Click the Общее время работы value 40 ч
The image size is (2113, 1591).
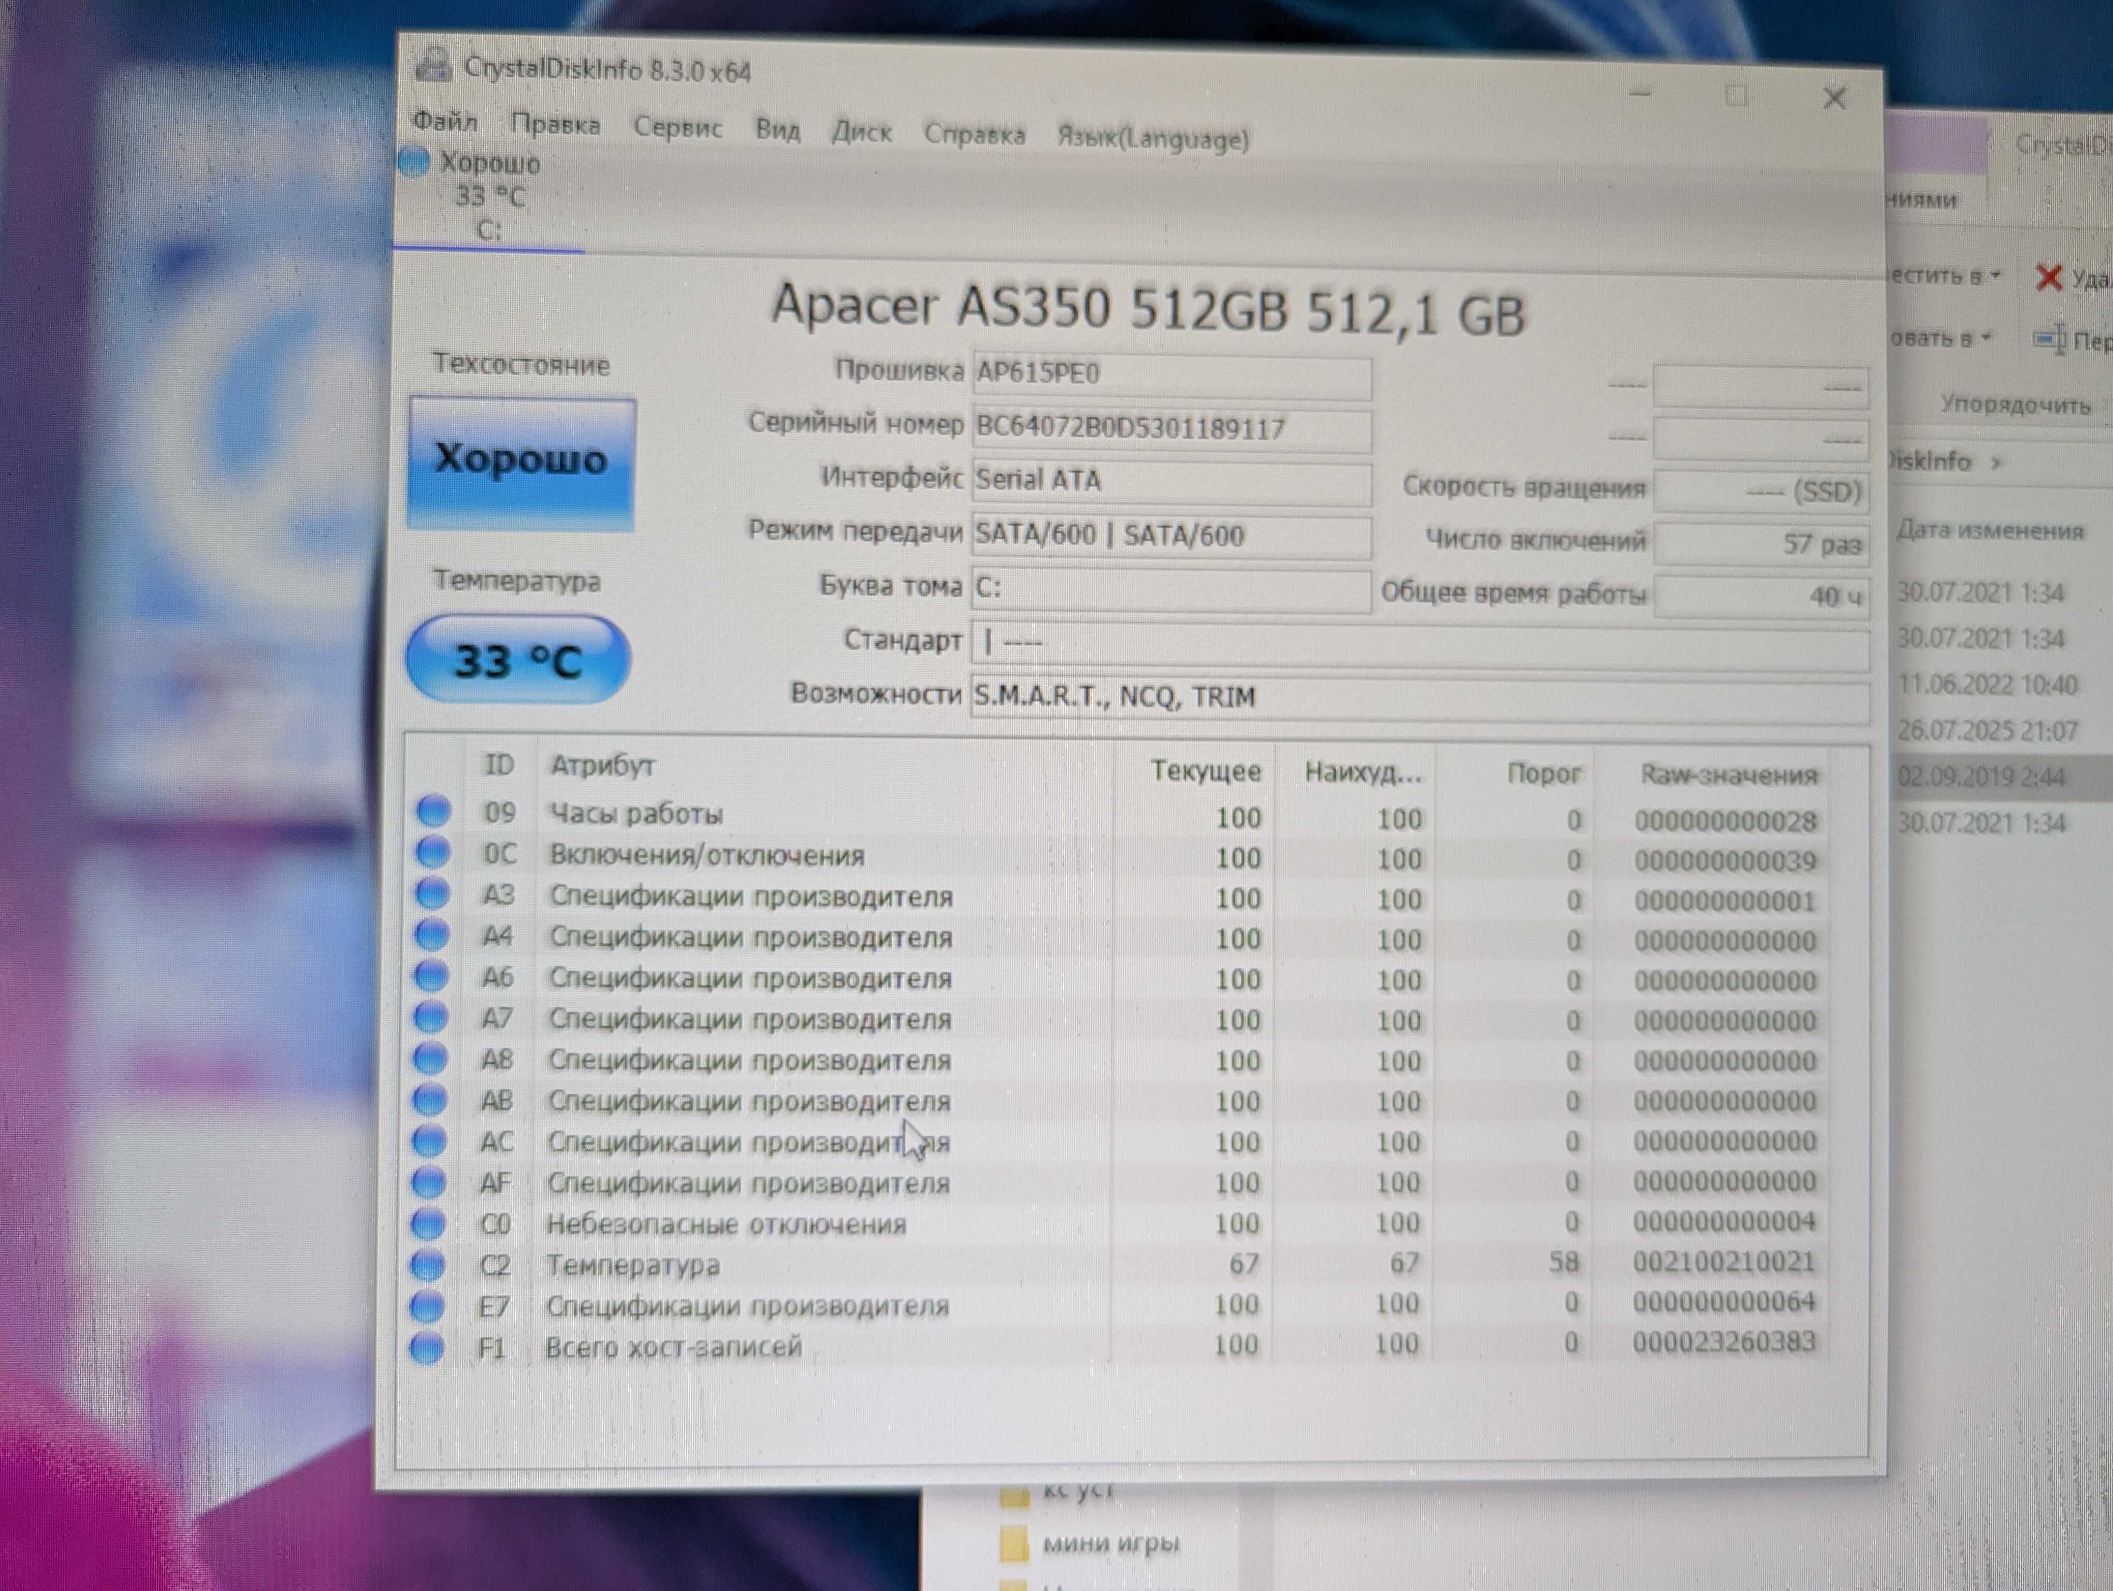tap(1761, 597)
